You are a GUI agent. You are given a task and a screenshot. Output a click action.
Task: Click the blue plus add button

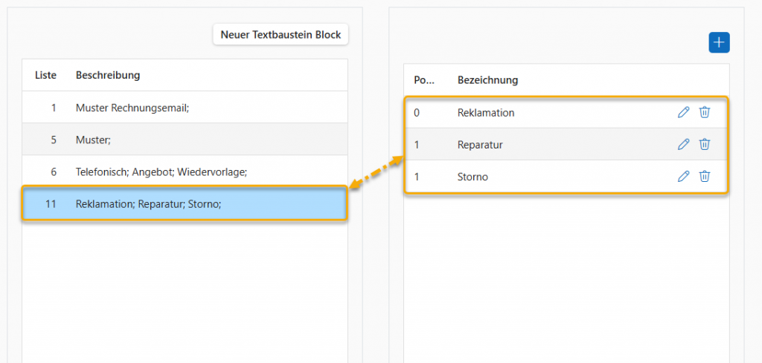coord(719,43)
